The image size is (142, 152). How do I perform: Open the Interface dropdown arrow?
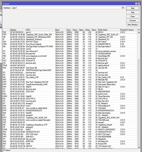[123, 8]
